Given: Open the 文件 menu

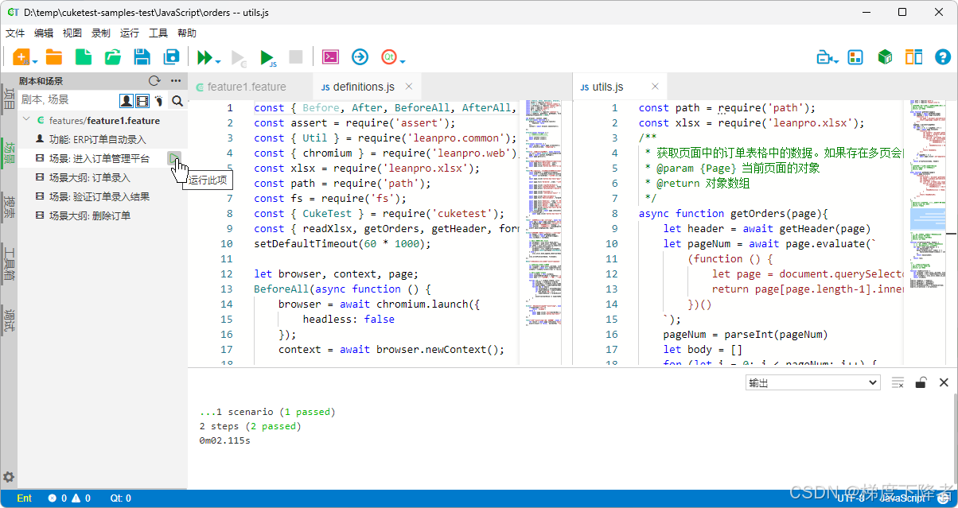Looking at the screenshot, I should click(15, 33).
